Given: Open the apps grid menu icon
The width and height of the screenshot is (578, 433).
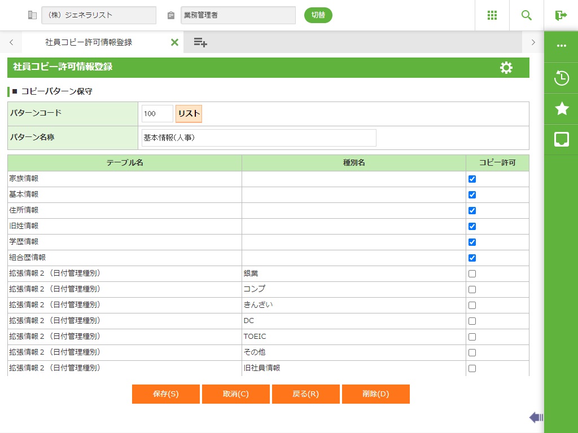Looking at the screenshot, I should (x=492, y=15).
